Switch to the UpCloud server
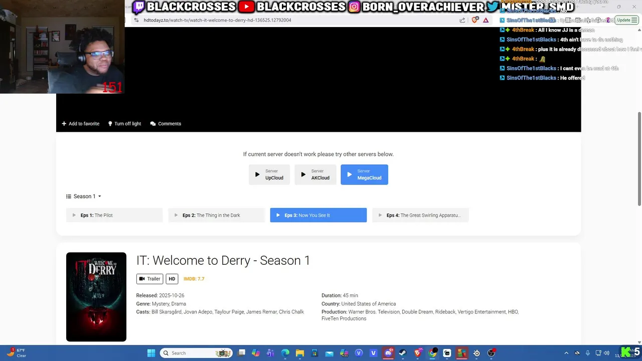The image size is (642, 361). point(269,174)
